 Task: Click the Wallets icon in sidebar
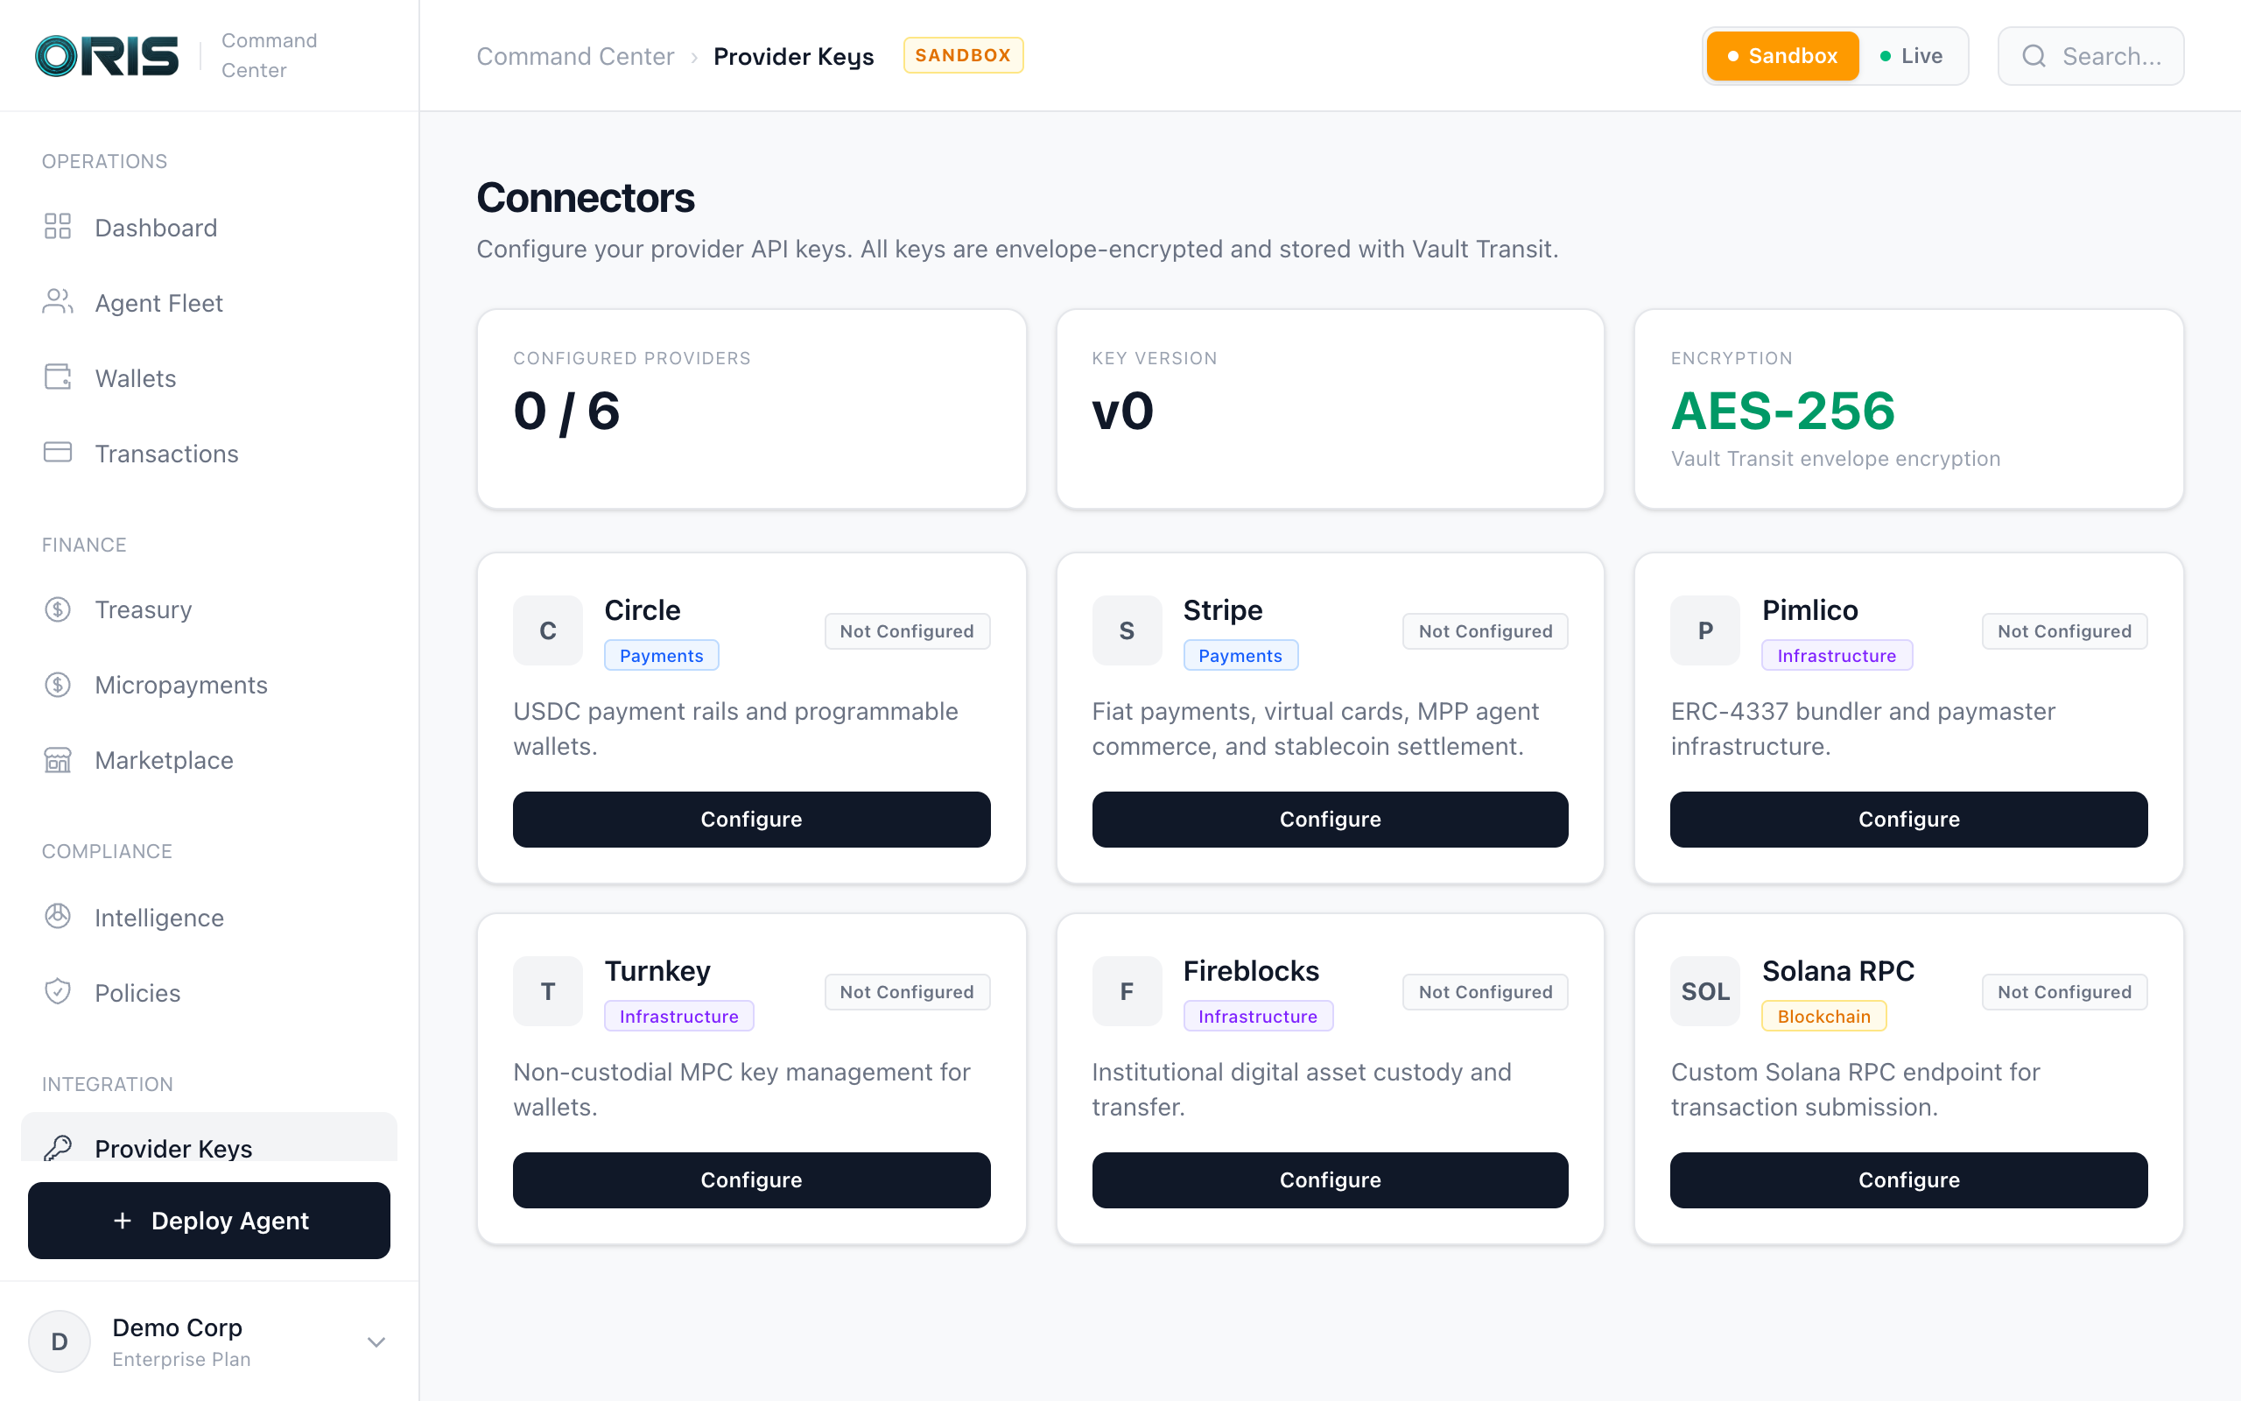58,377
